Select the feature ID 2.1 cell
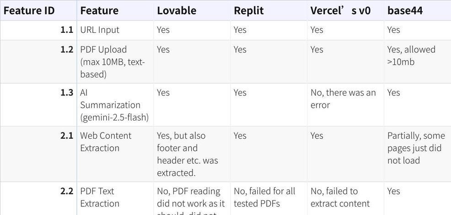Viewport: 451px width, 215px height. (x=67, y=136)
